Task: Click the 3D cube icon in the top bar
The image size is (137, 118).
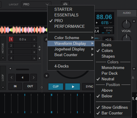Action: tap(65, 4)
